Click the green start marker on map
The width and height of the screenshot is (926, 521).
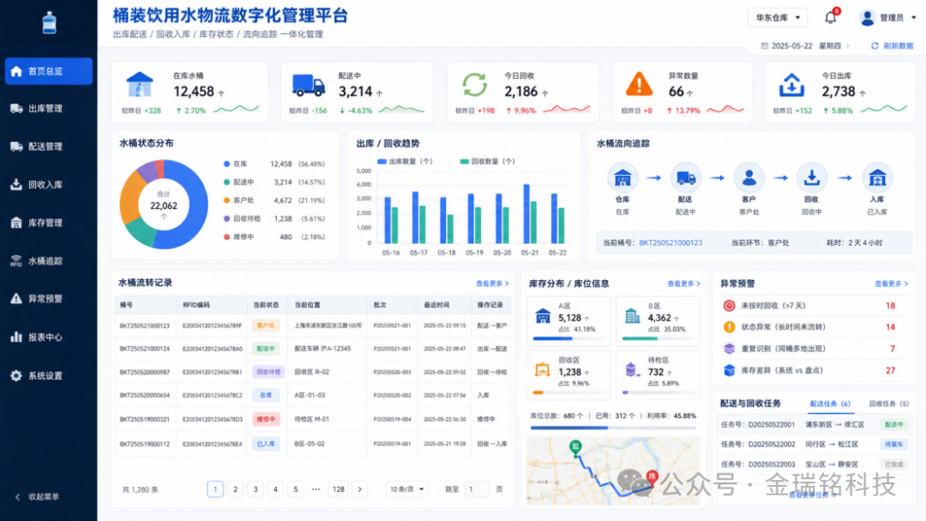point(575,447)
